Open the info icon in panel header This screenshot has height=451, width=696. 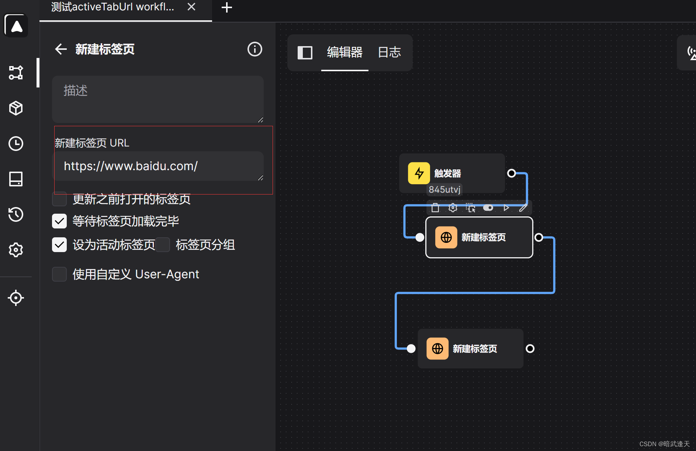pyautogui.click(x=254, y=49)
